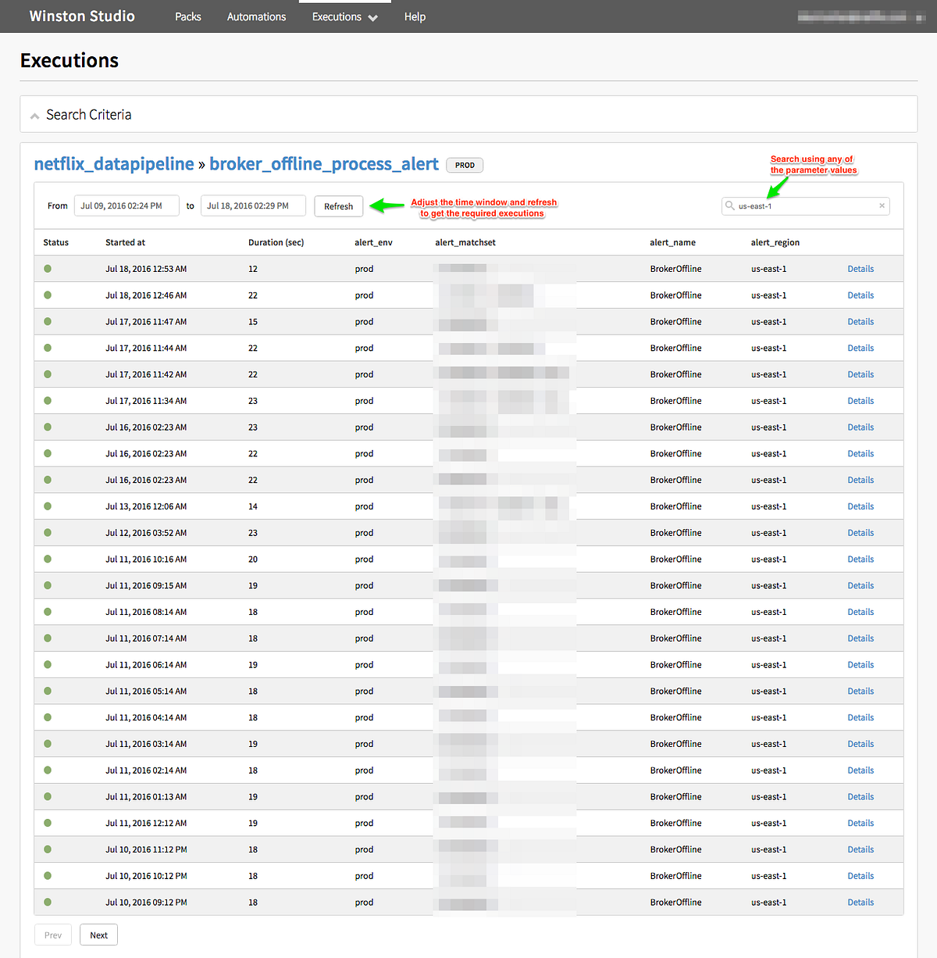Screen dimensions: 937x958
Task: Open the Packs menu
Action: pyautogui.click(x=188, y=16)
